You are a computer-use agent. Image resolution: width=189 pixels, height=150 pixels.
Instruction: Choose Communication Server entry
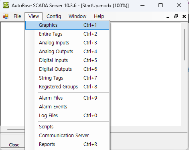point(67,136)
